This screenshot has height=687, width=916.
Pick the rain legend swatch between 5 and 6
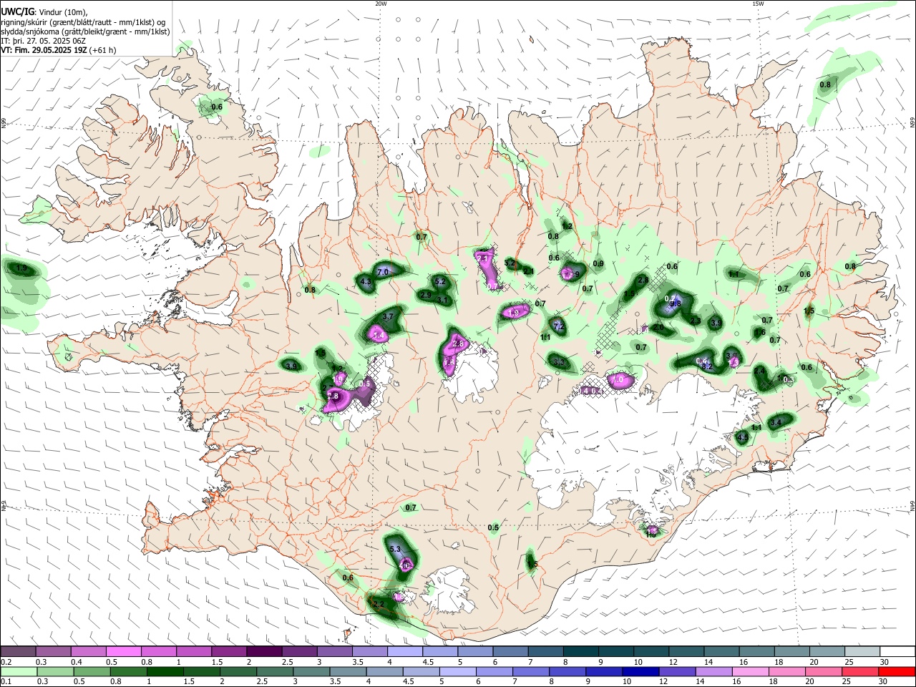coord(458,671)
